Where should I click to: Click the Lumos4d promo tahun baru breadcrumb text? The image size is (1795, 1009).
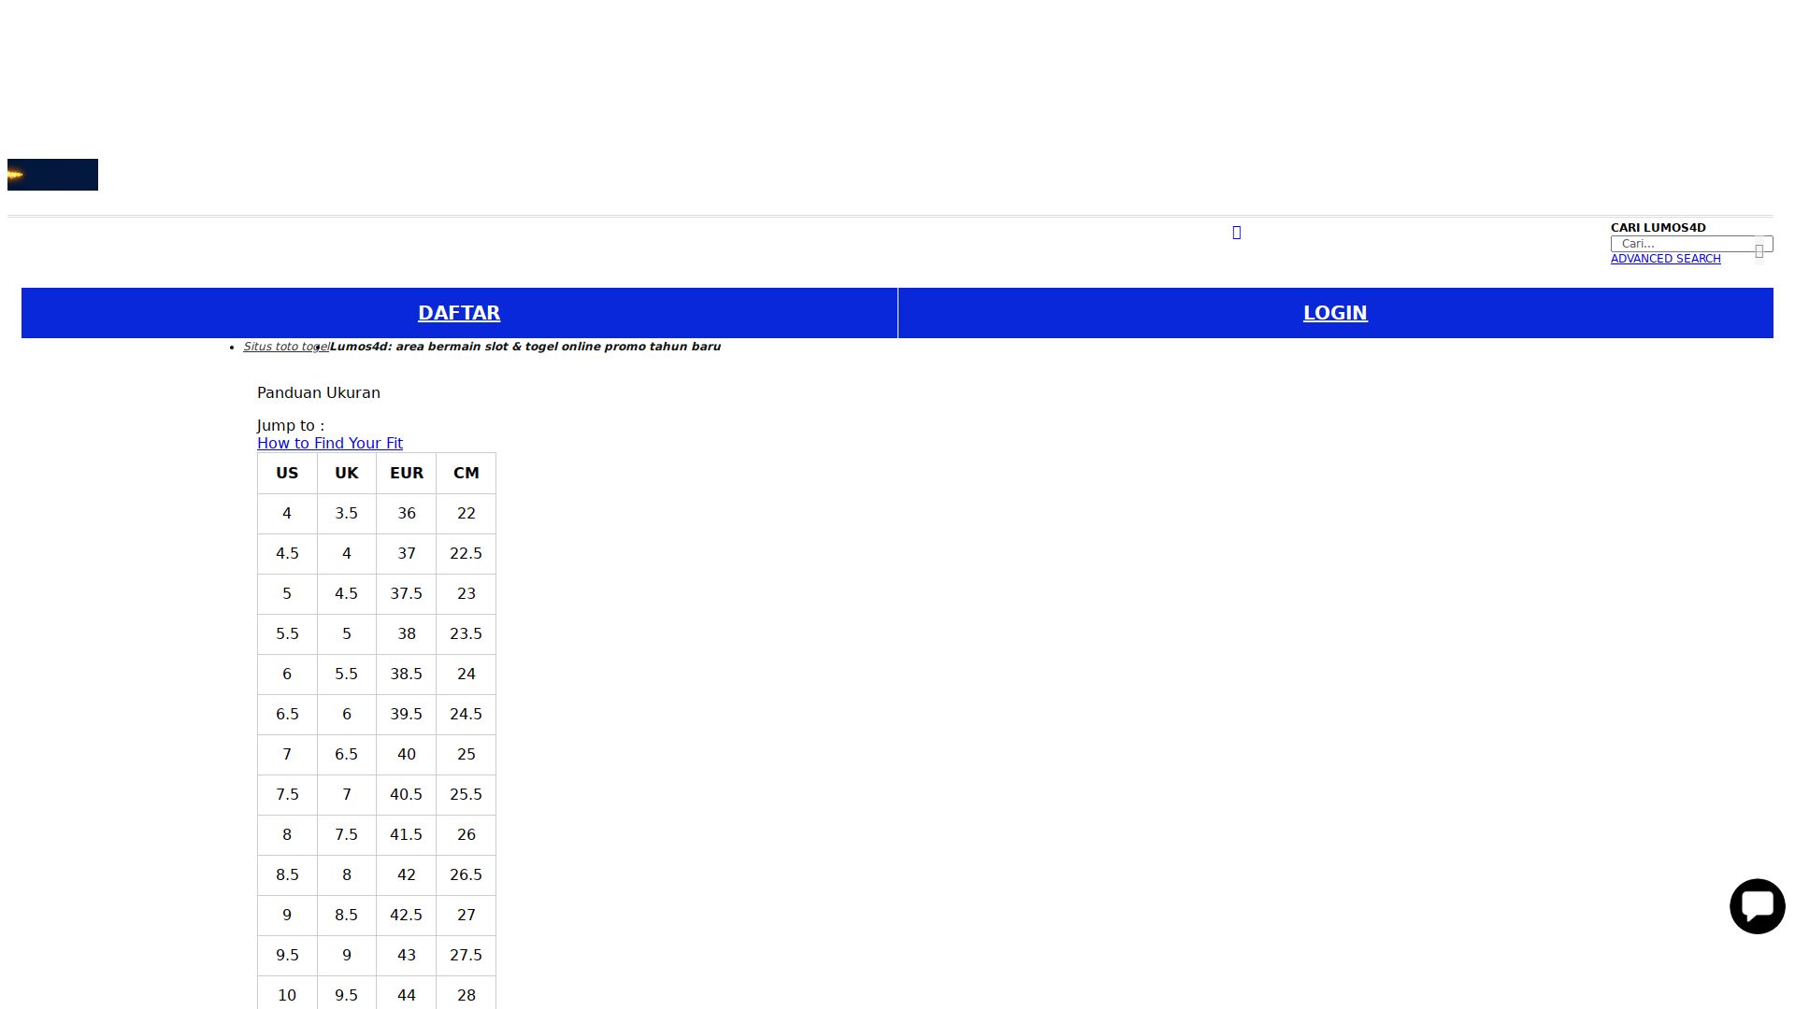(524, 347)
